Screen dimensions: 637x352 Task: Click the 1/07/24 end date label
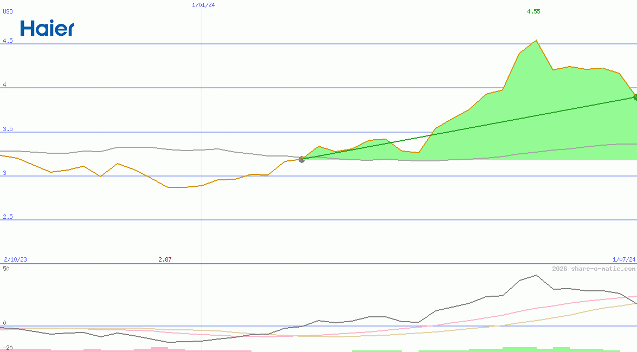click(x=624, y=259)
